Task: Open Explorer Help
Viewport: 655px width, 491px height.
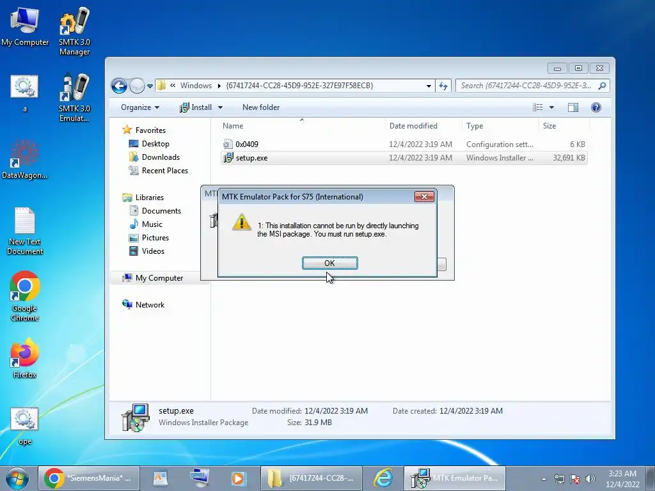Action: [x=596, y=107]
